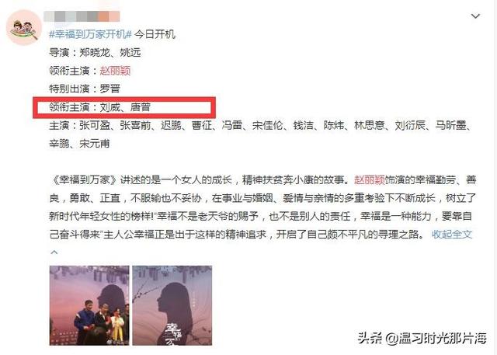
Task: Click the small upward caret below post
Action: 54,252
